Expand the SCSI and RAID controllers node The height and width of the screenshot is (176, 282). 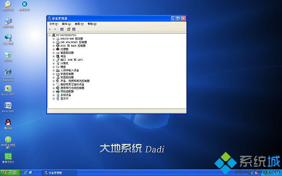point(53,46)
